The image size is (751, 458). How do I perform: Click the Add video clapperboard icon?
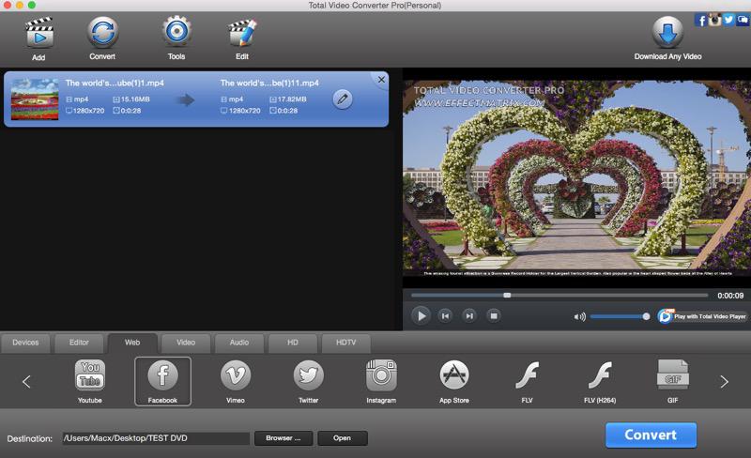(x=38, y=33)
